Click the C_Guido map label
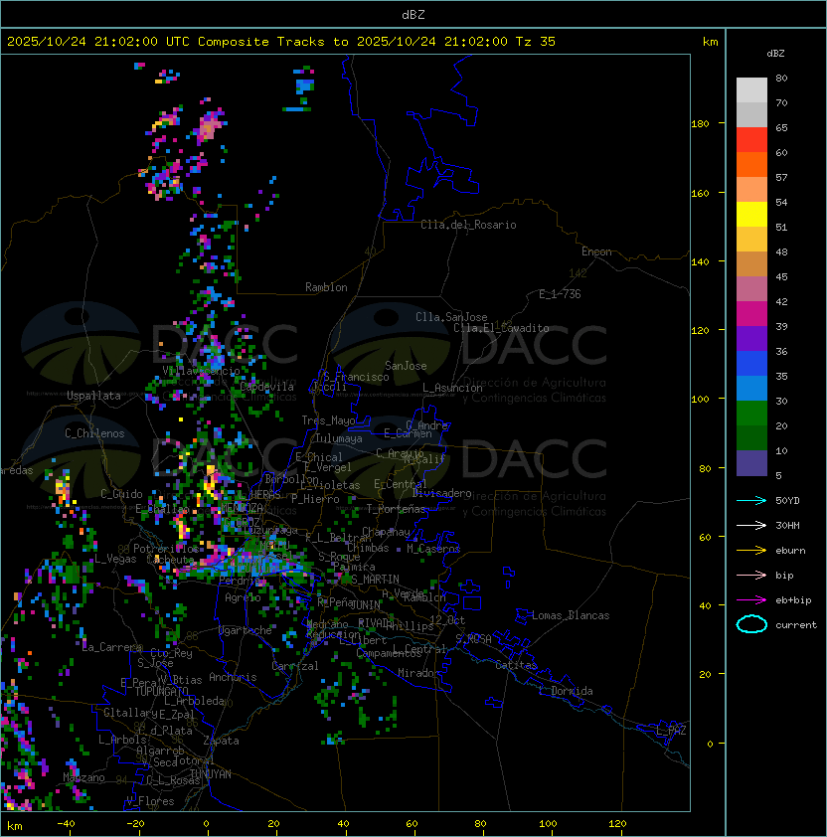827x837 pixels. pyautogui.click(x=121, y=494)
